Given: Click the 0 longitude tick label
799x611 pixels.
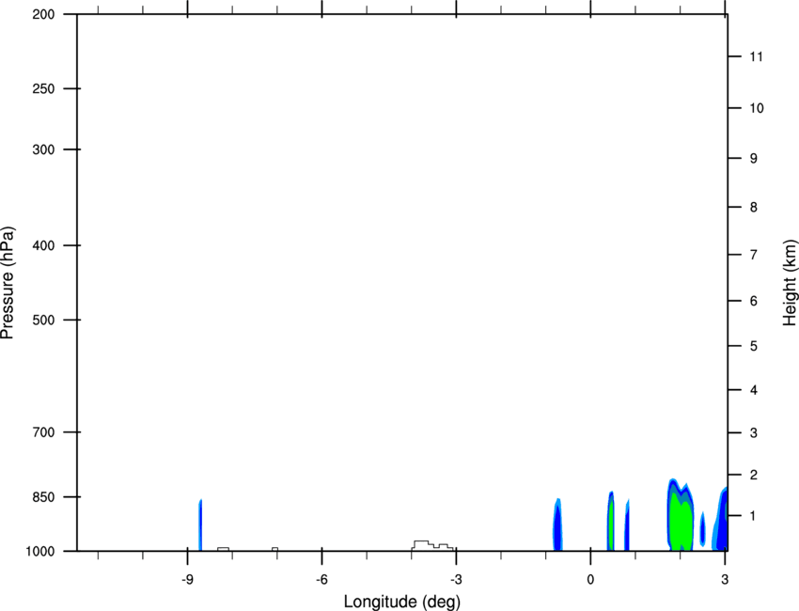Looking at the screenshot, I should click(x=590, y=579).
